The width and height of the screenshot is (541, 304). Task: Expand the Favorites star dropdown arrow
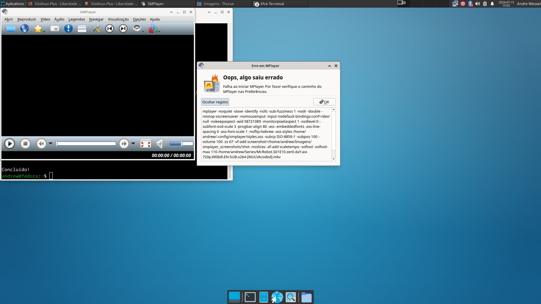pos(44,32)
